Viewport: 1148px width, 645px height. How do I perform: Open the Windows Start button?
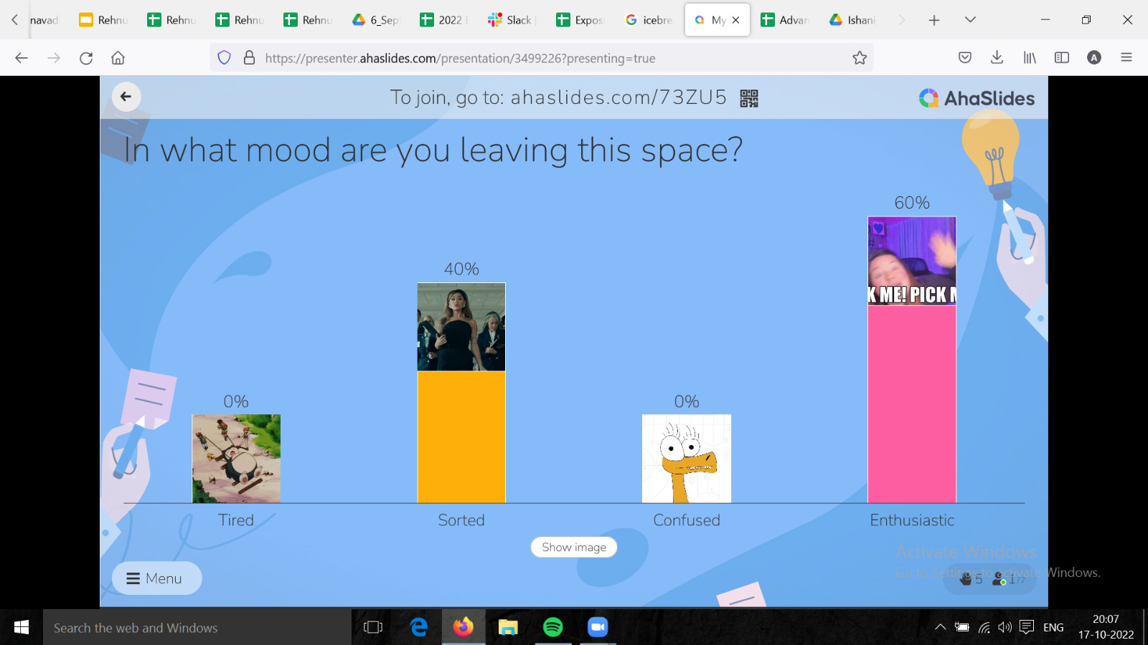[22, 628]
